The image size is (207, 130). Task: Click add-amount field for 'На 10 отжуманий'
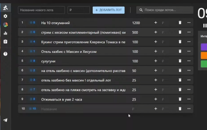[168, 23]
